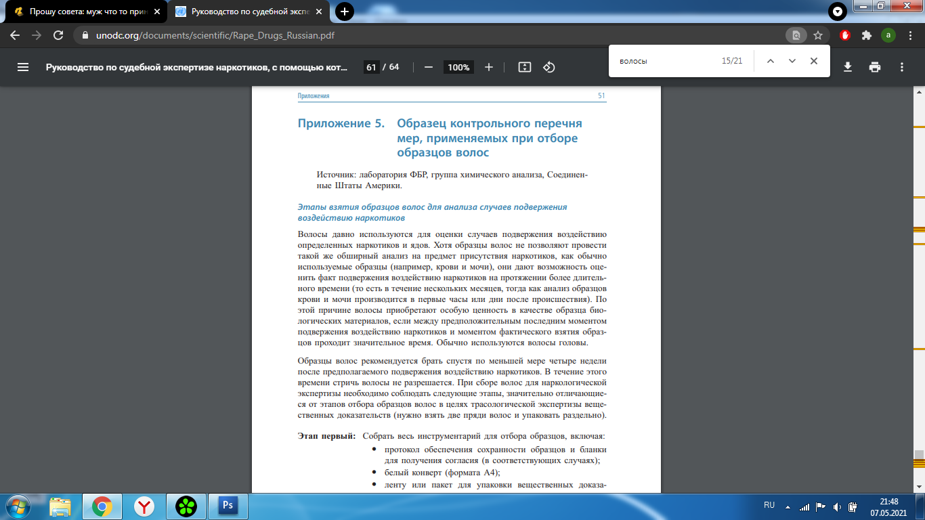The width and height of the screenshot is (925, 520).
Task: Edit the page number field 61
Action: 371,67
